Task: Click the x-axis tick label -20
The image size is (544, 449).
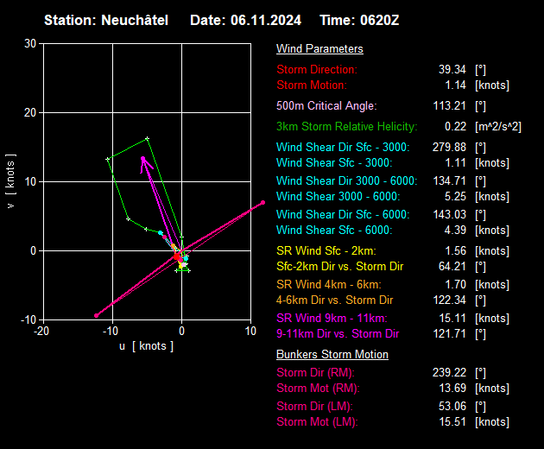Action: (x=41, y=331)
